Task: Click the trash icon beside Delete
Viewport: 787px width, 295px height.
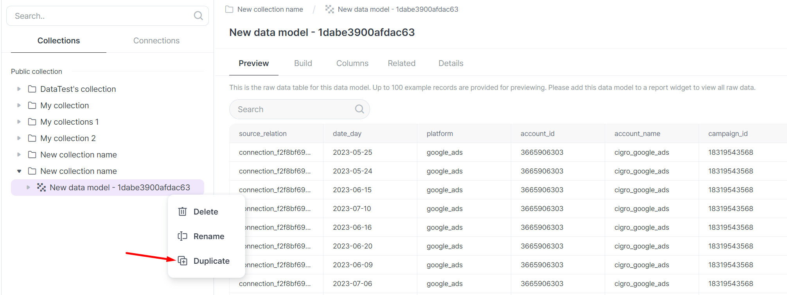Action: click(x=182, y=212)
